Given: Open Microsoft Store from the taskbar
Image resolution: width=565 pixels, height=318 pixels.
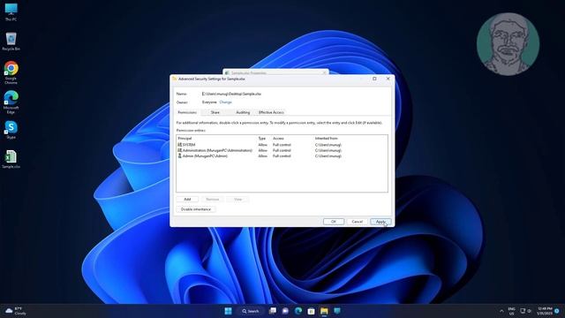Looking at the screenshot, I should tap(312, 311).
